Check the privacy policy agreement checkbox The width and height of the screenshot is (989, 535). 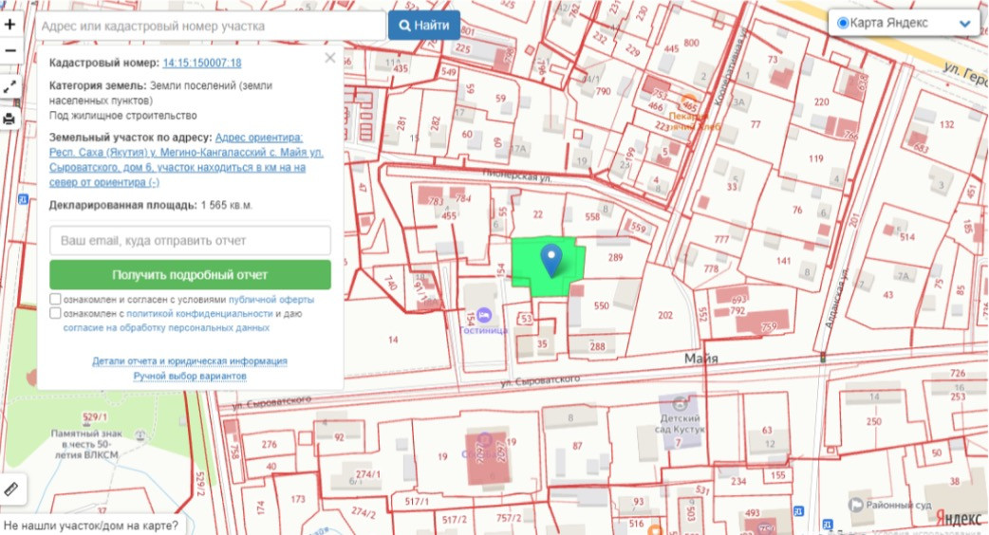[55, 313]
